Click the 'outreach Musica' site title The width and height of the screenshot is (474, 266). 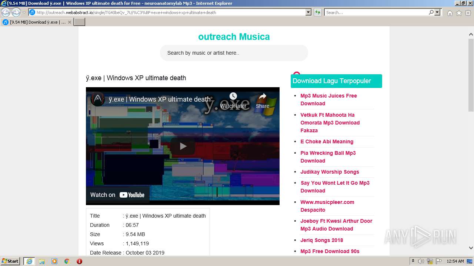[x=234, y=37]
